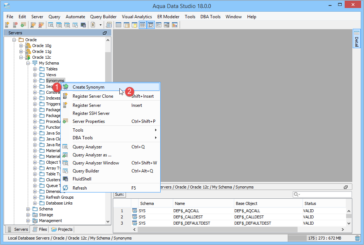Expand the Oracle 10g server node
The image size is (364, 245).
tap(21, 46)
